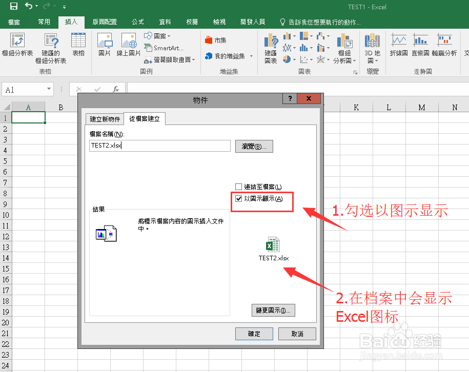This screenshot has width=469, height=372.
Task: Open the 公式 ribbon tab
Action: tap(137, 22)
